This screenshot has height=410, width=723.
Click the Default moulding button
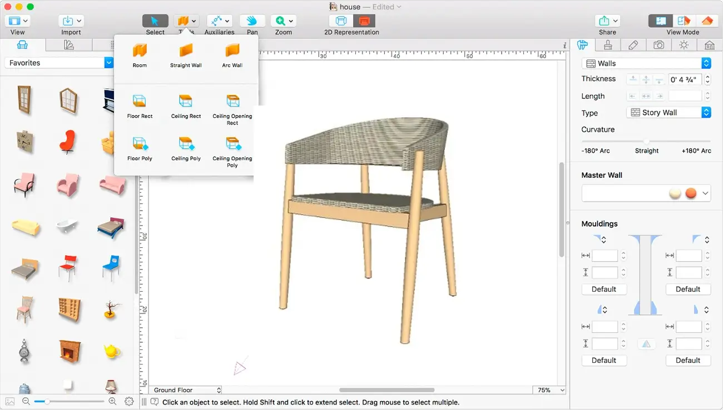click(604, 289)
